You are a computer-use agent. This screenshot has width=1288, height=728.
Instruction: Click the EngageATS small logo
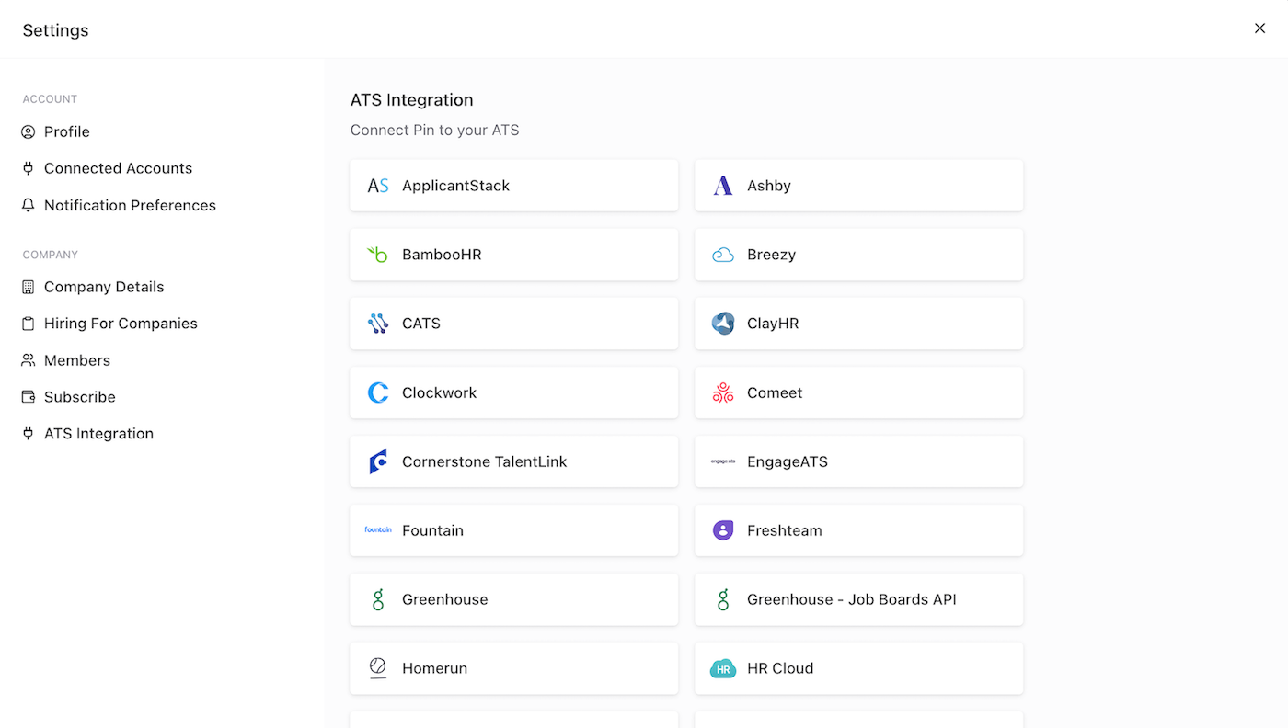pos(723,461)
